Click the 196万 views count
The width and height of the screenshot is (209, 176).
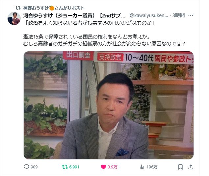click(152, 167)
